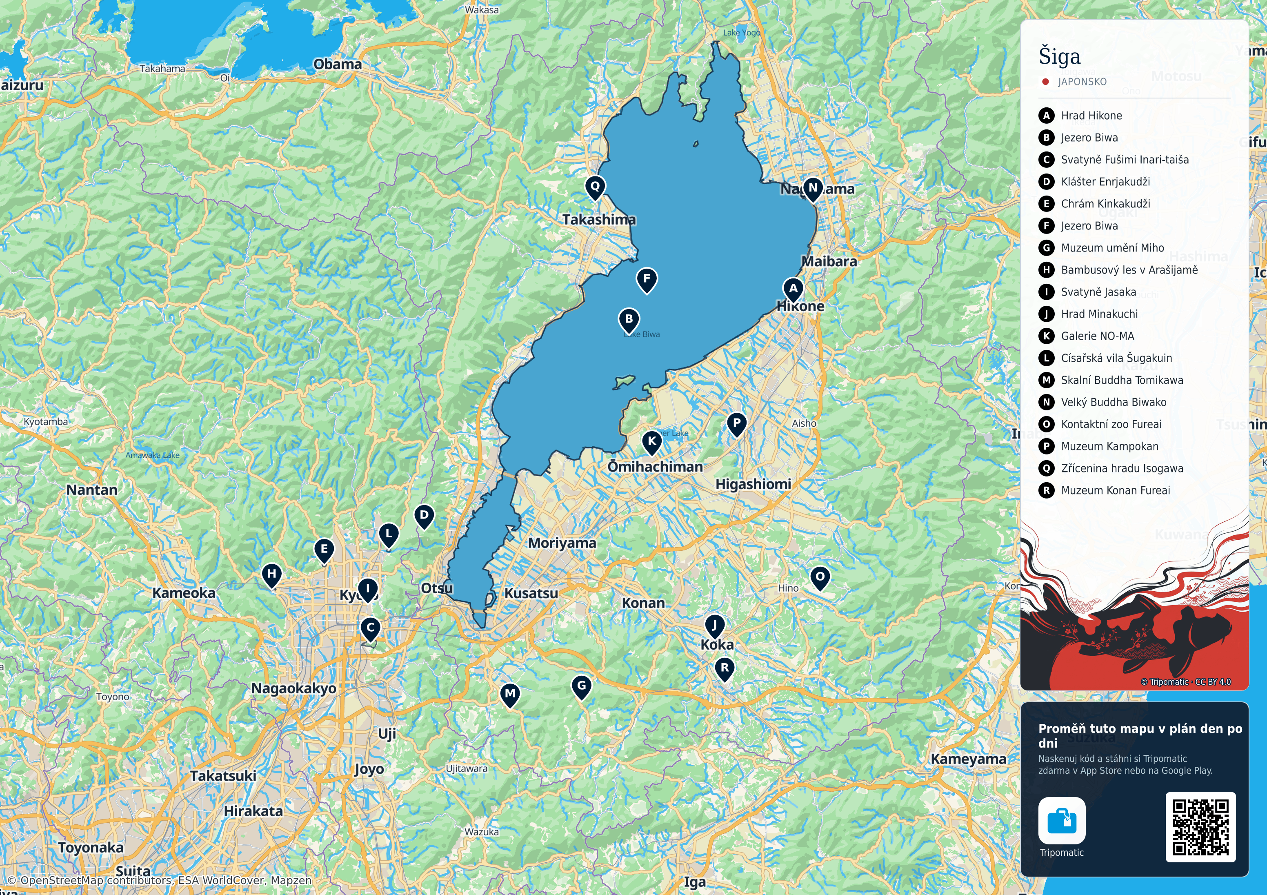Click map pin F on the lake
Screen dimensions: 1267x895
[x=647, y=281]
